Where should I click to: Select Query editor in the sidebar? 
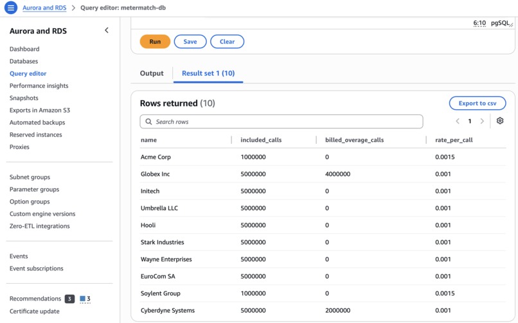tap(28, 73)
